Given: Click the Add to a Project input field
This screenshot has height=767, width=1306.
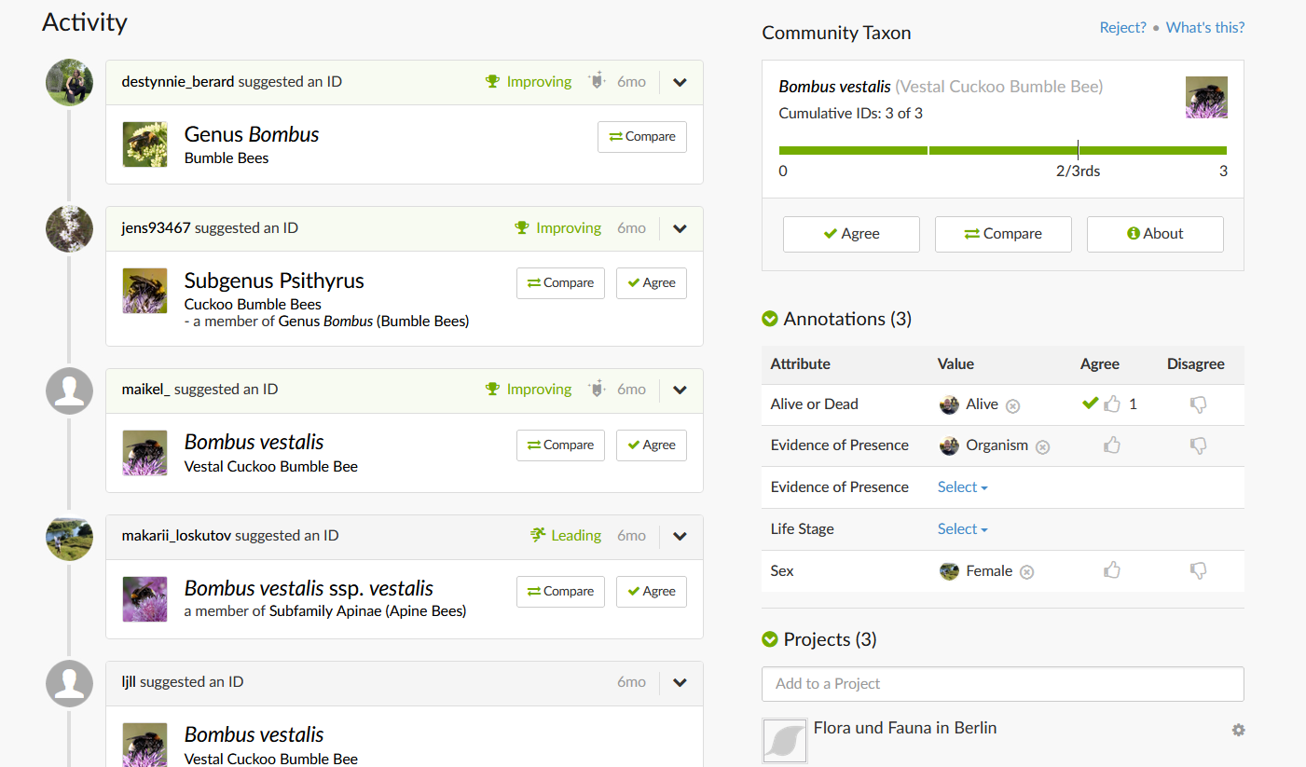Looking at the screenshot, I should (x=1002, y=683).
